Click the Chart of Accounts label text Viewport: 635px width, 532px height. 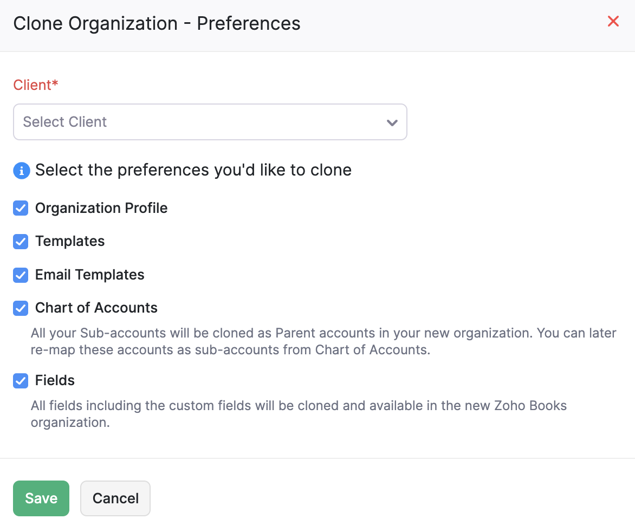coord(96,308)
